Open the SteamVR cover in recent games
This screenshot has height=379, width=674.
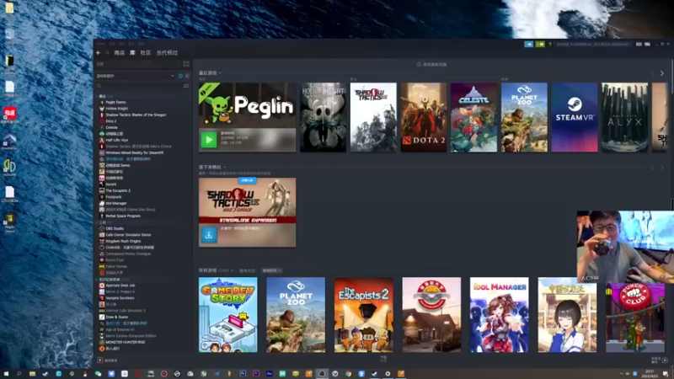575,117
